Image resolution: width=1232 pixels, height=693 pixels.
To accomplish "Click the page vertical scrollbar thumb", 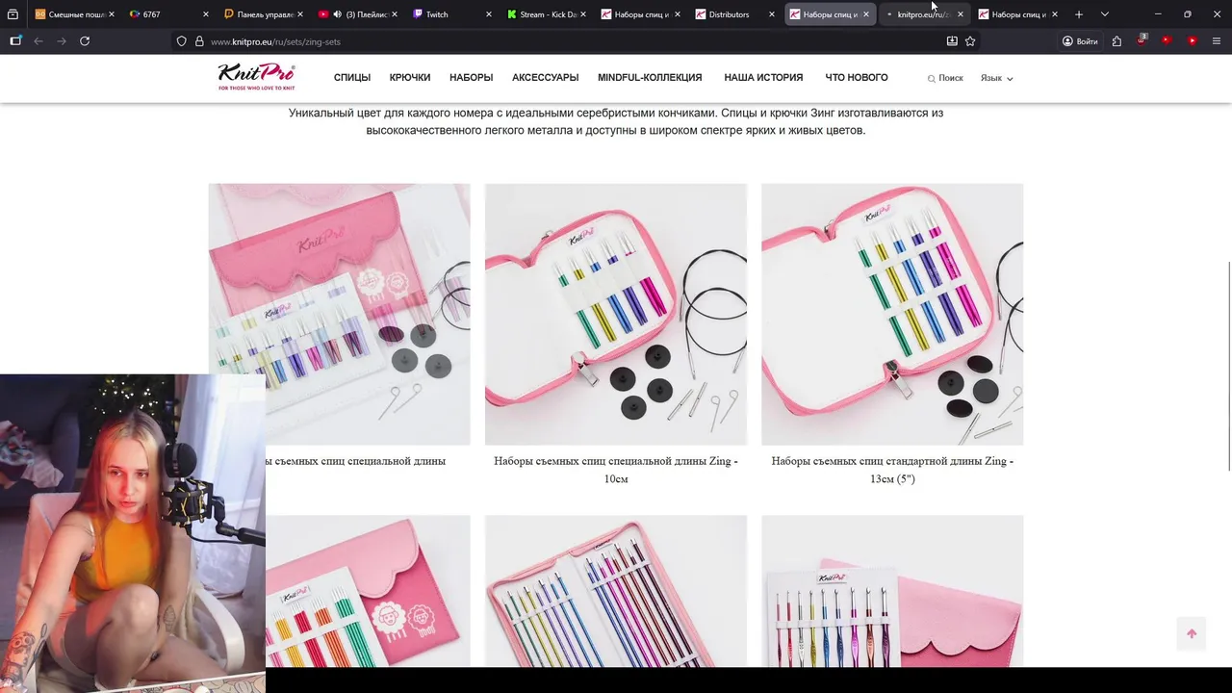I will pyautogui.click(x=1227, y=366).
